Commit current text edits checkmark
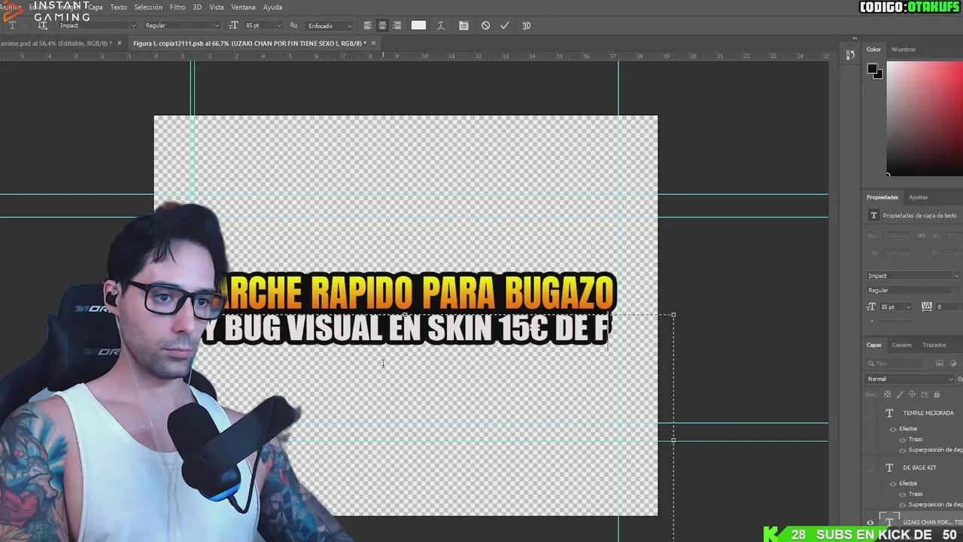This screenshot has height=542, width=963. (505, 25)
